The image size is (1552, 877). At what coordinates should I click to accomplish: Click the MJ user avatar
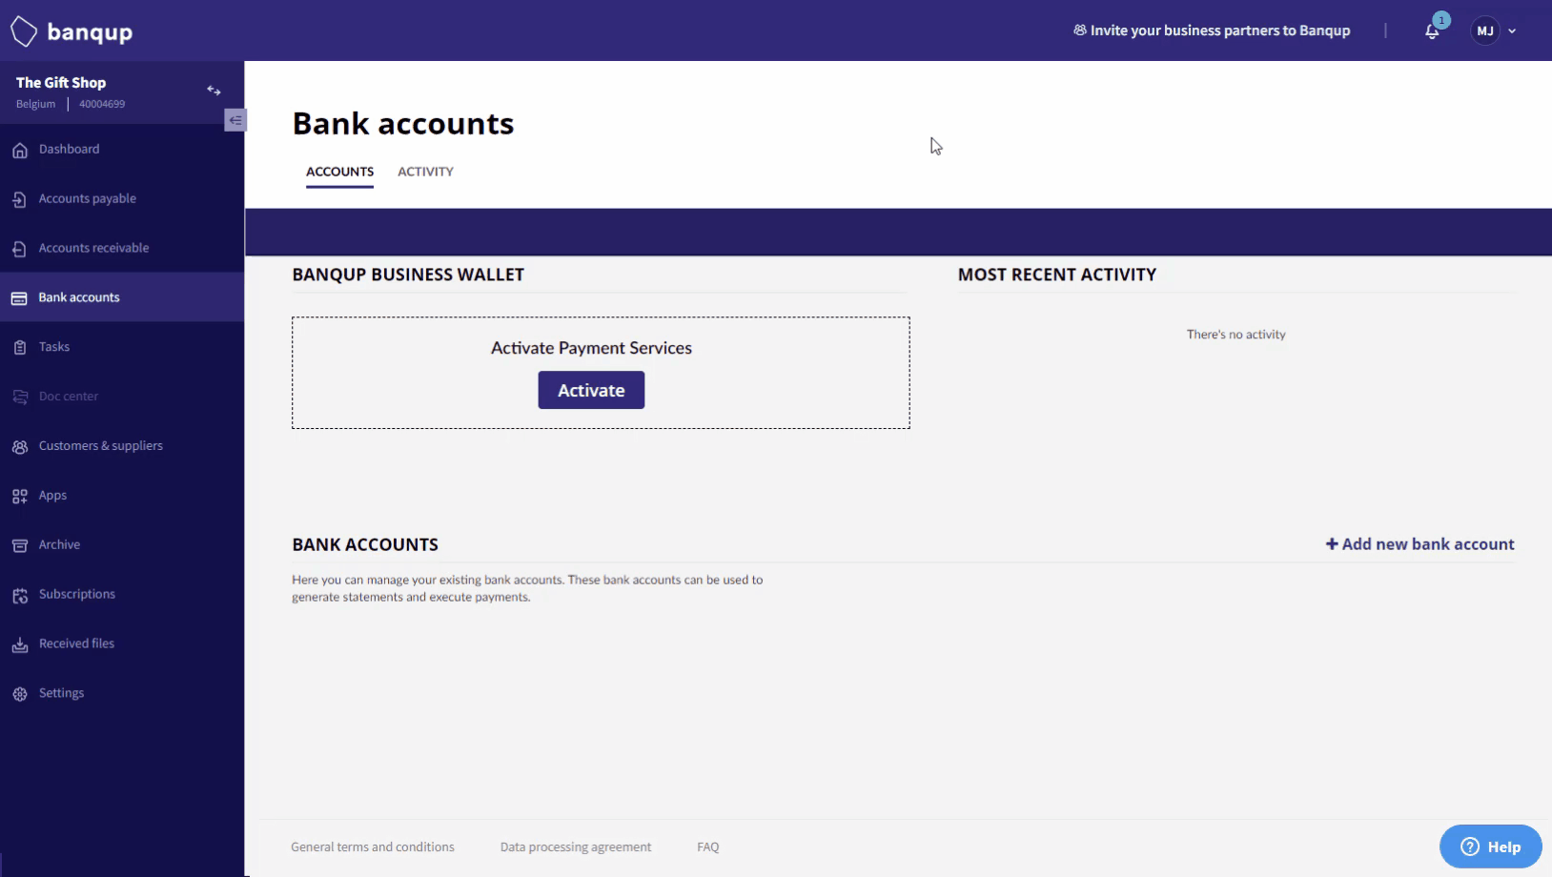(1485, 31)
